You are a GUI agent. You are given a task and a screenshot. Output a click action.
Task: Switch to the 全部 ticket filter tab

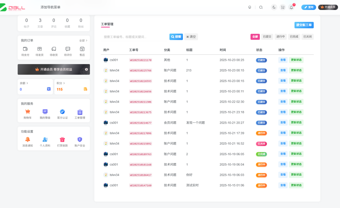(x=255, y=37)
